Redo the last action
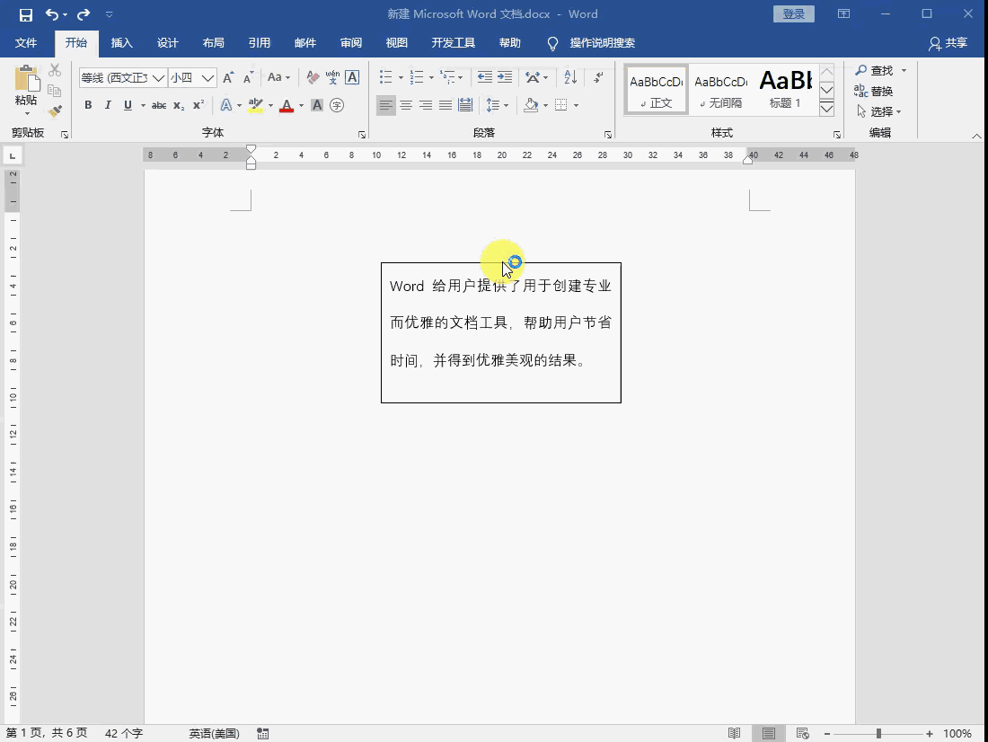The height and width of the screenshot is (742, 988). point(84,13)
